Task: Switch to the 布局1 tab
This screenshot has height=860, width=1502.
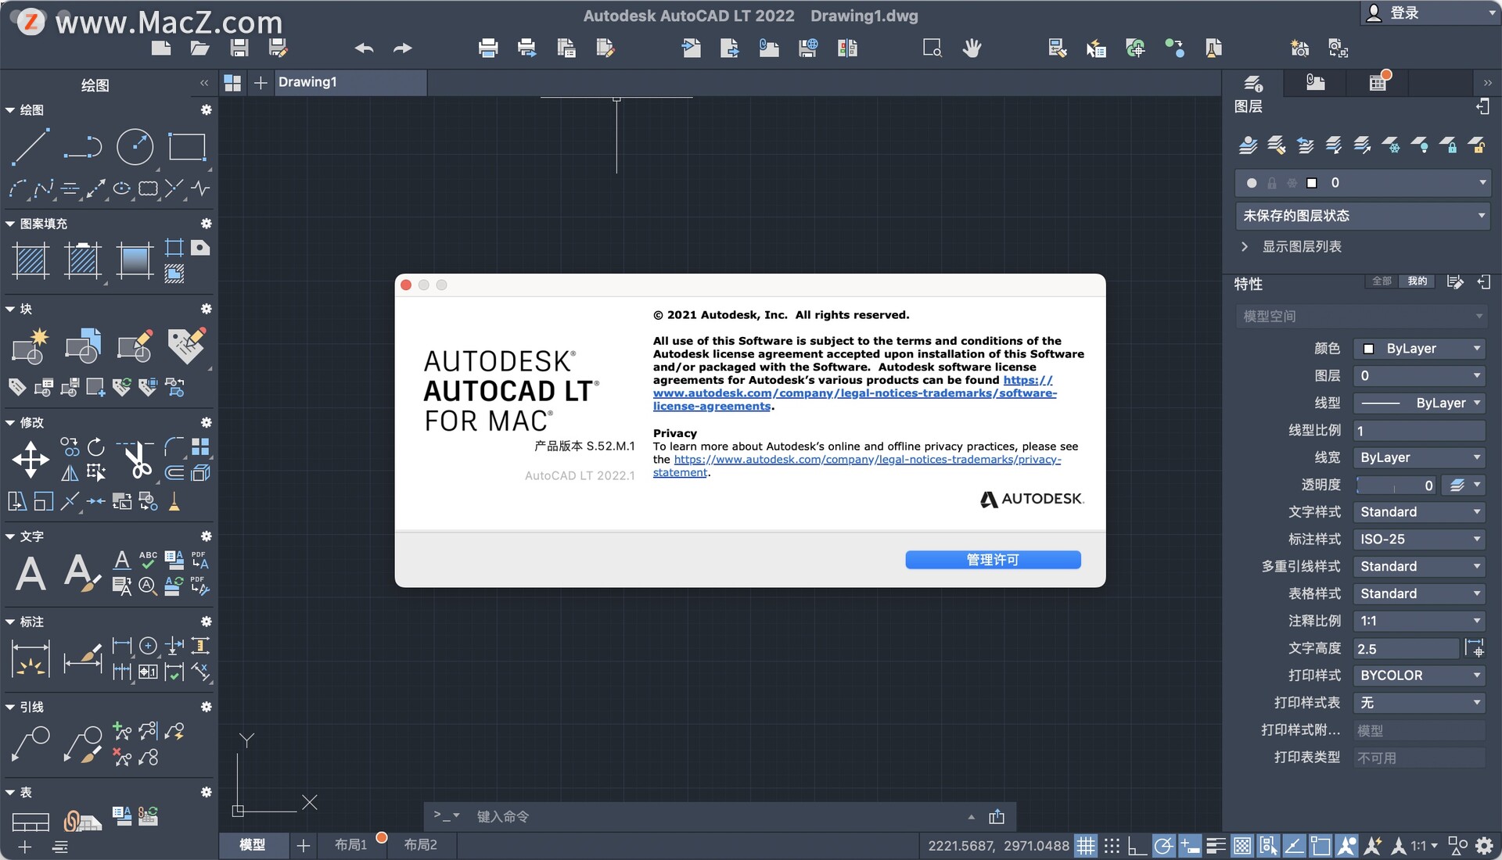Action: [x=350, y=845]
